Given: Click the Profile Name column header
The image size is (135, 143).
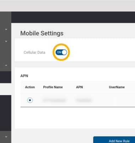Looking at the screenshot, I should [x=53, y=87].
